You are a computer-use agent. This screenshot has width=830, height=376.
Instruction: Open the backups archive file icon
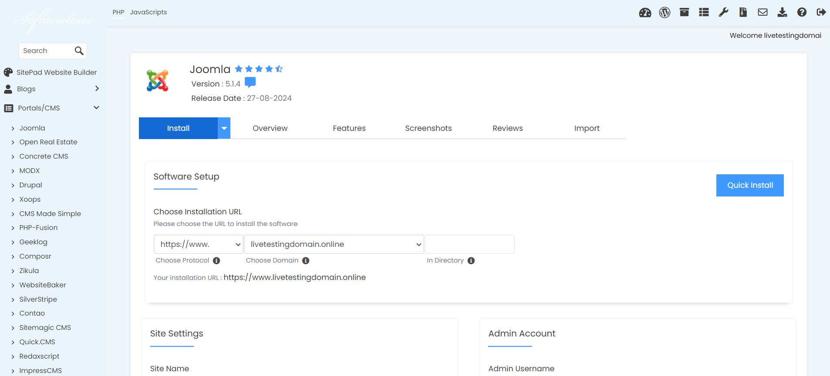tap(743, 12)
